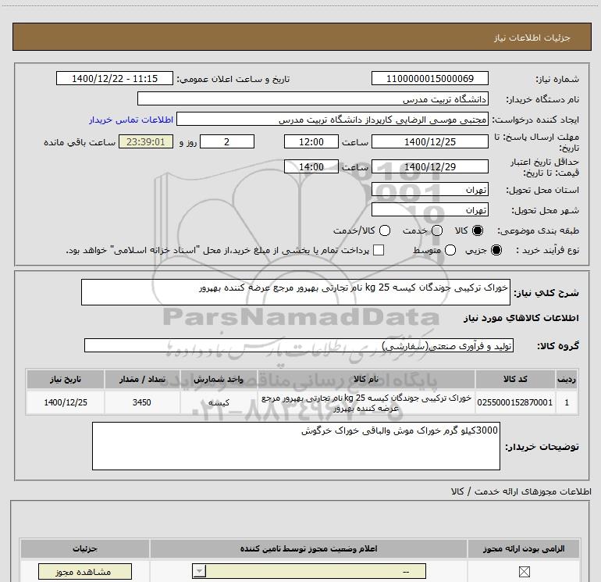Click product code 0255000152870001 cell
This screenshot has height=582, width=601.
(x=515, y=402)
